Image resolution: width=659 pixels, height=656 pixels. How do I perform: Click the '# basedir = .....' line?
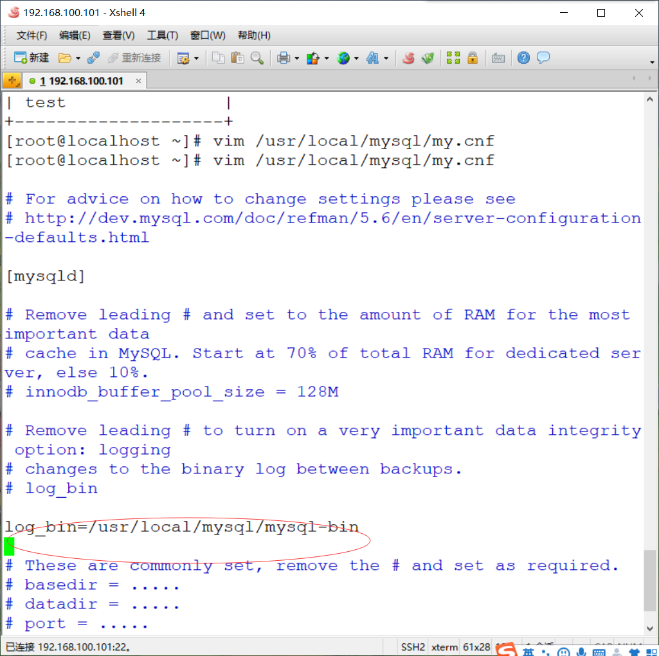coord(93,585)
